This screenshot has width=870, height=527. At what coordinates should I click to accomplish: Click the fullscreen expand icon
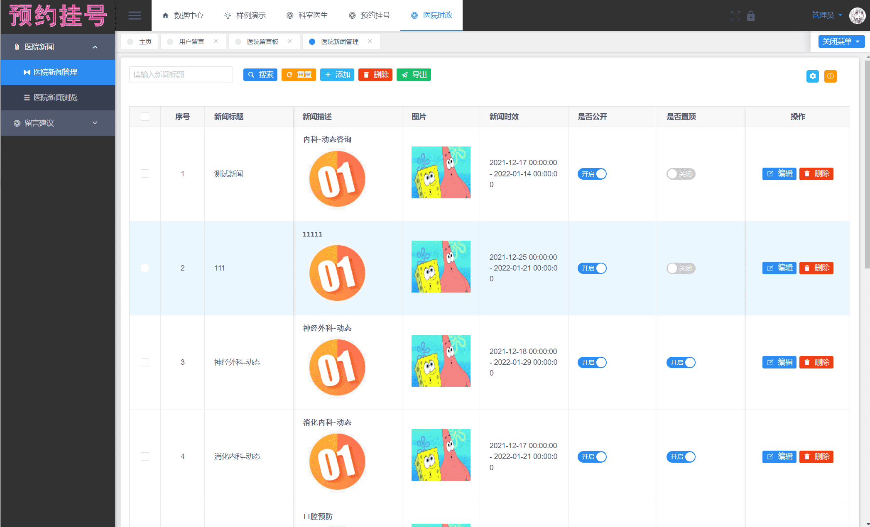point(735,16)
